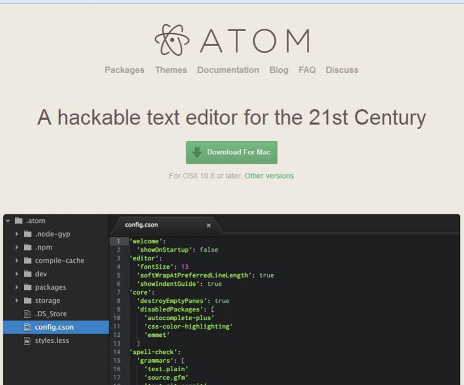Open the Themes navigation link

pos(171,70)
